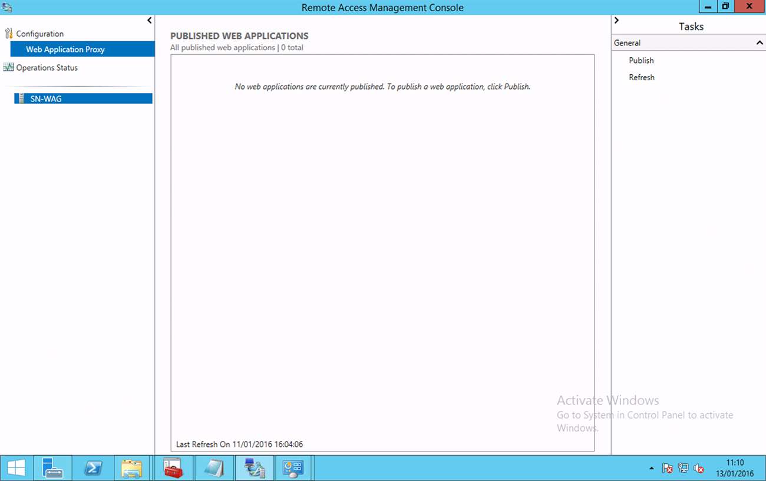
Task: Click the Action Center flag tray icon
Action: click(x=668, y=468)
